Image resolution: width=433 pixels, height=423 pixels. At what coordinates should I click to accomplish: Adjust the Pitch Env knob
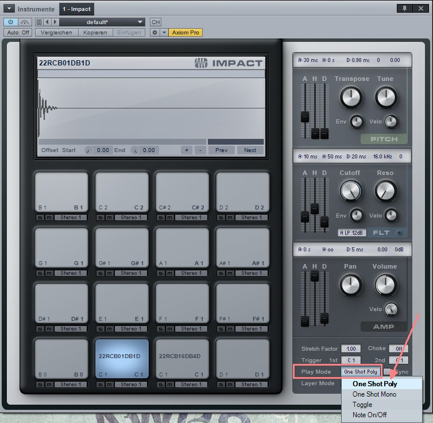point(357,122)
